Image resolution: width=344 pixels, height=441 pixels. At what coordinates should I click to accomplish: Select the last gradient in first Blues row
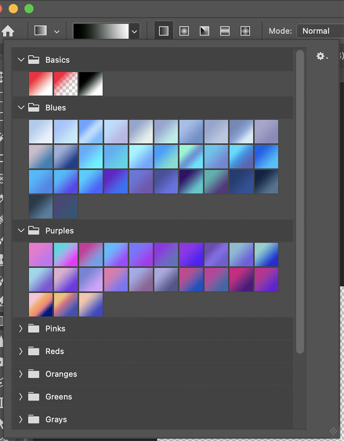coord(266,132)
